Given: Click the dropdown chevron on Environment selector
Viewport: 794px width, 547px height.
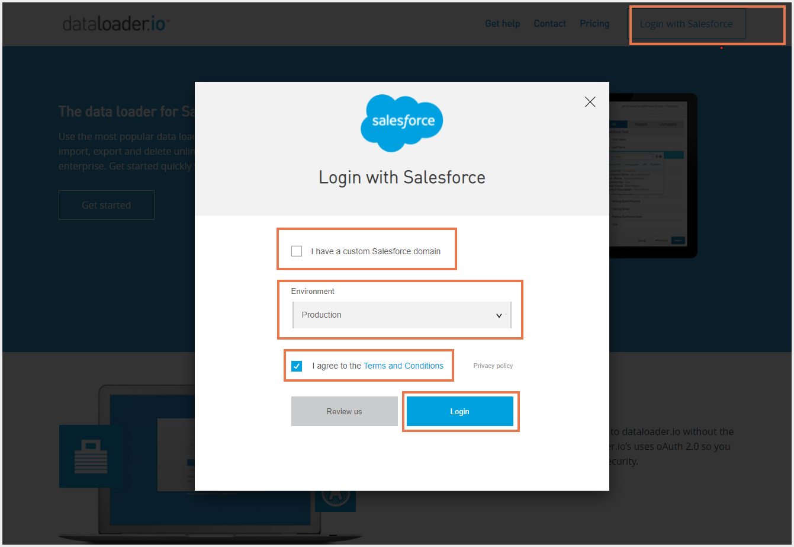Looking at the screenshot, I should coord(499,315).
